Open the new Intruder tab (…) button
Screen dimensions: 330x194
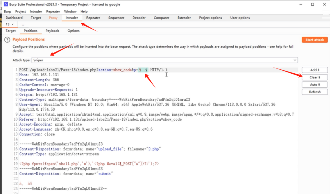coord(23,24)
